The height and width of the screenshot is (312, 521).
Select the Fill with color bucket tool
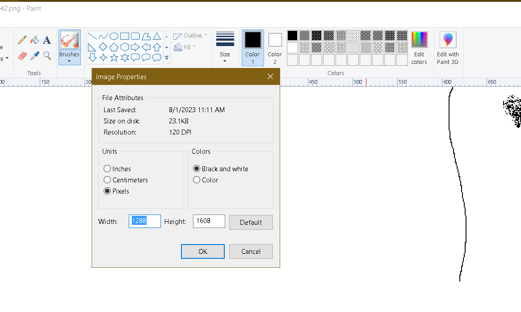[34, 40]
